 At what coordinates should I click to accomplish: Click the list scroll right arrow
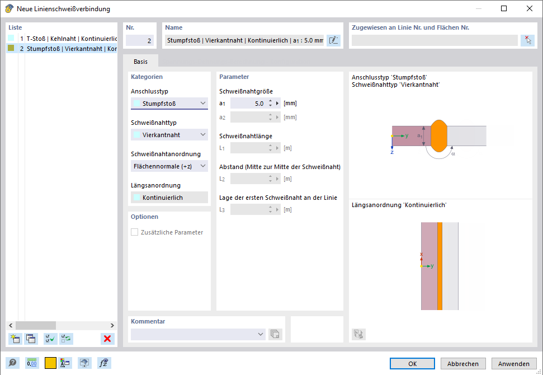112,325
